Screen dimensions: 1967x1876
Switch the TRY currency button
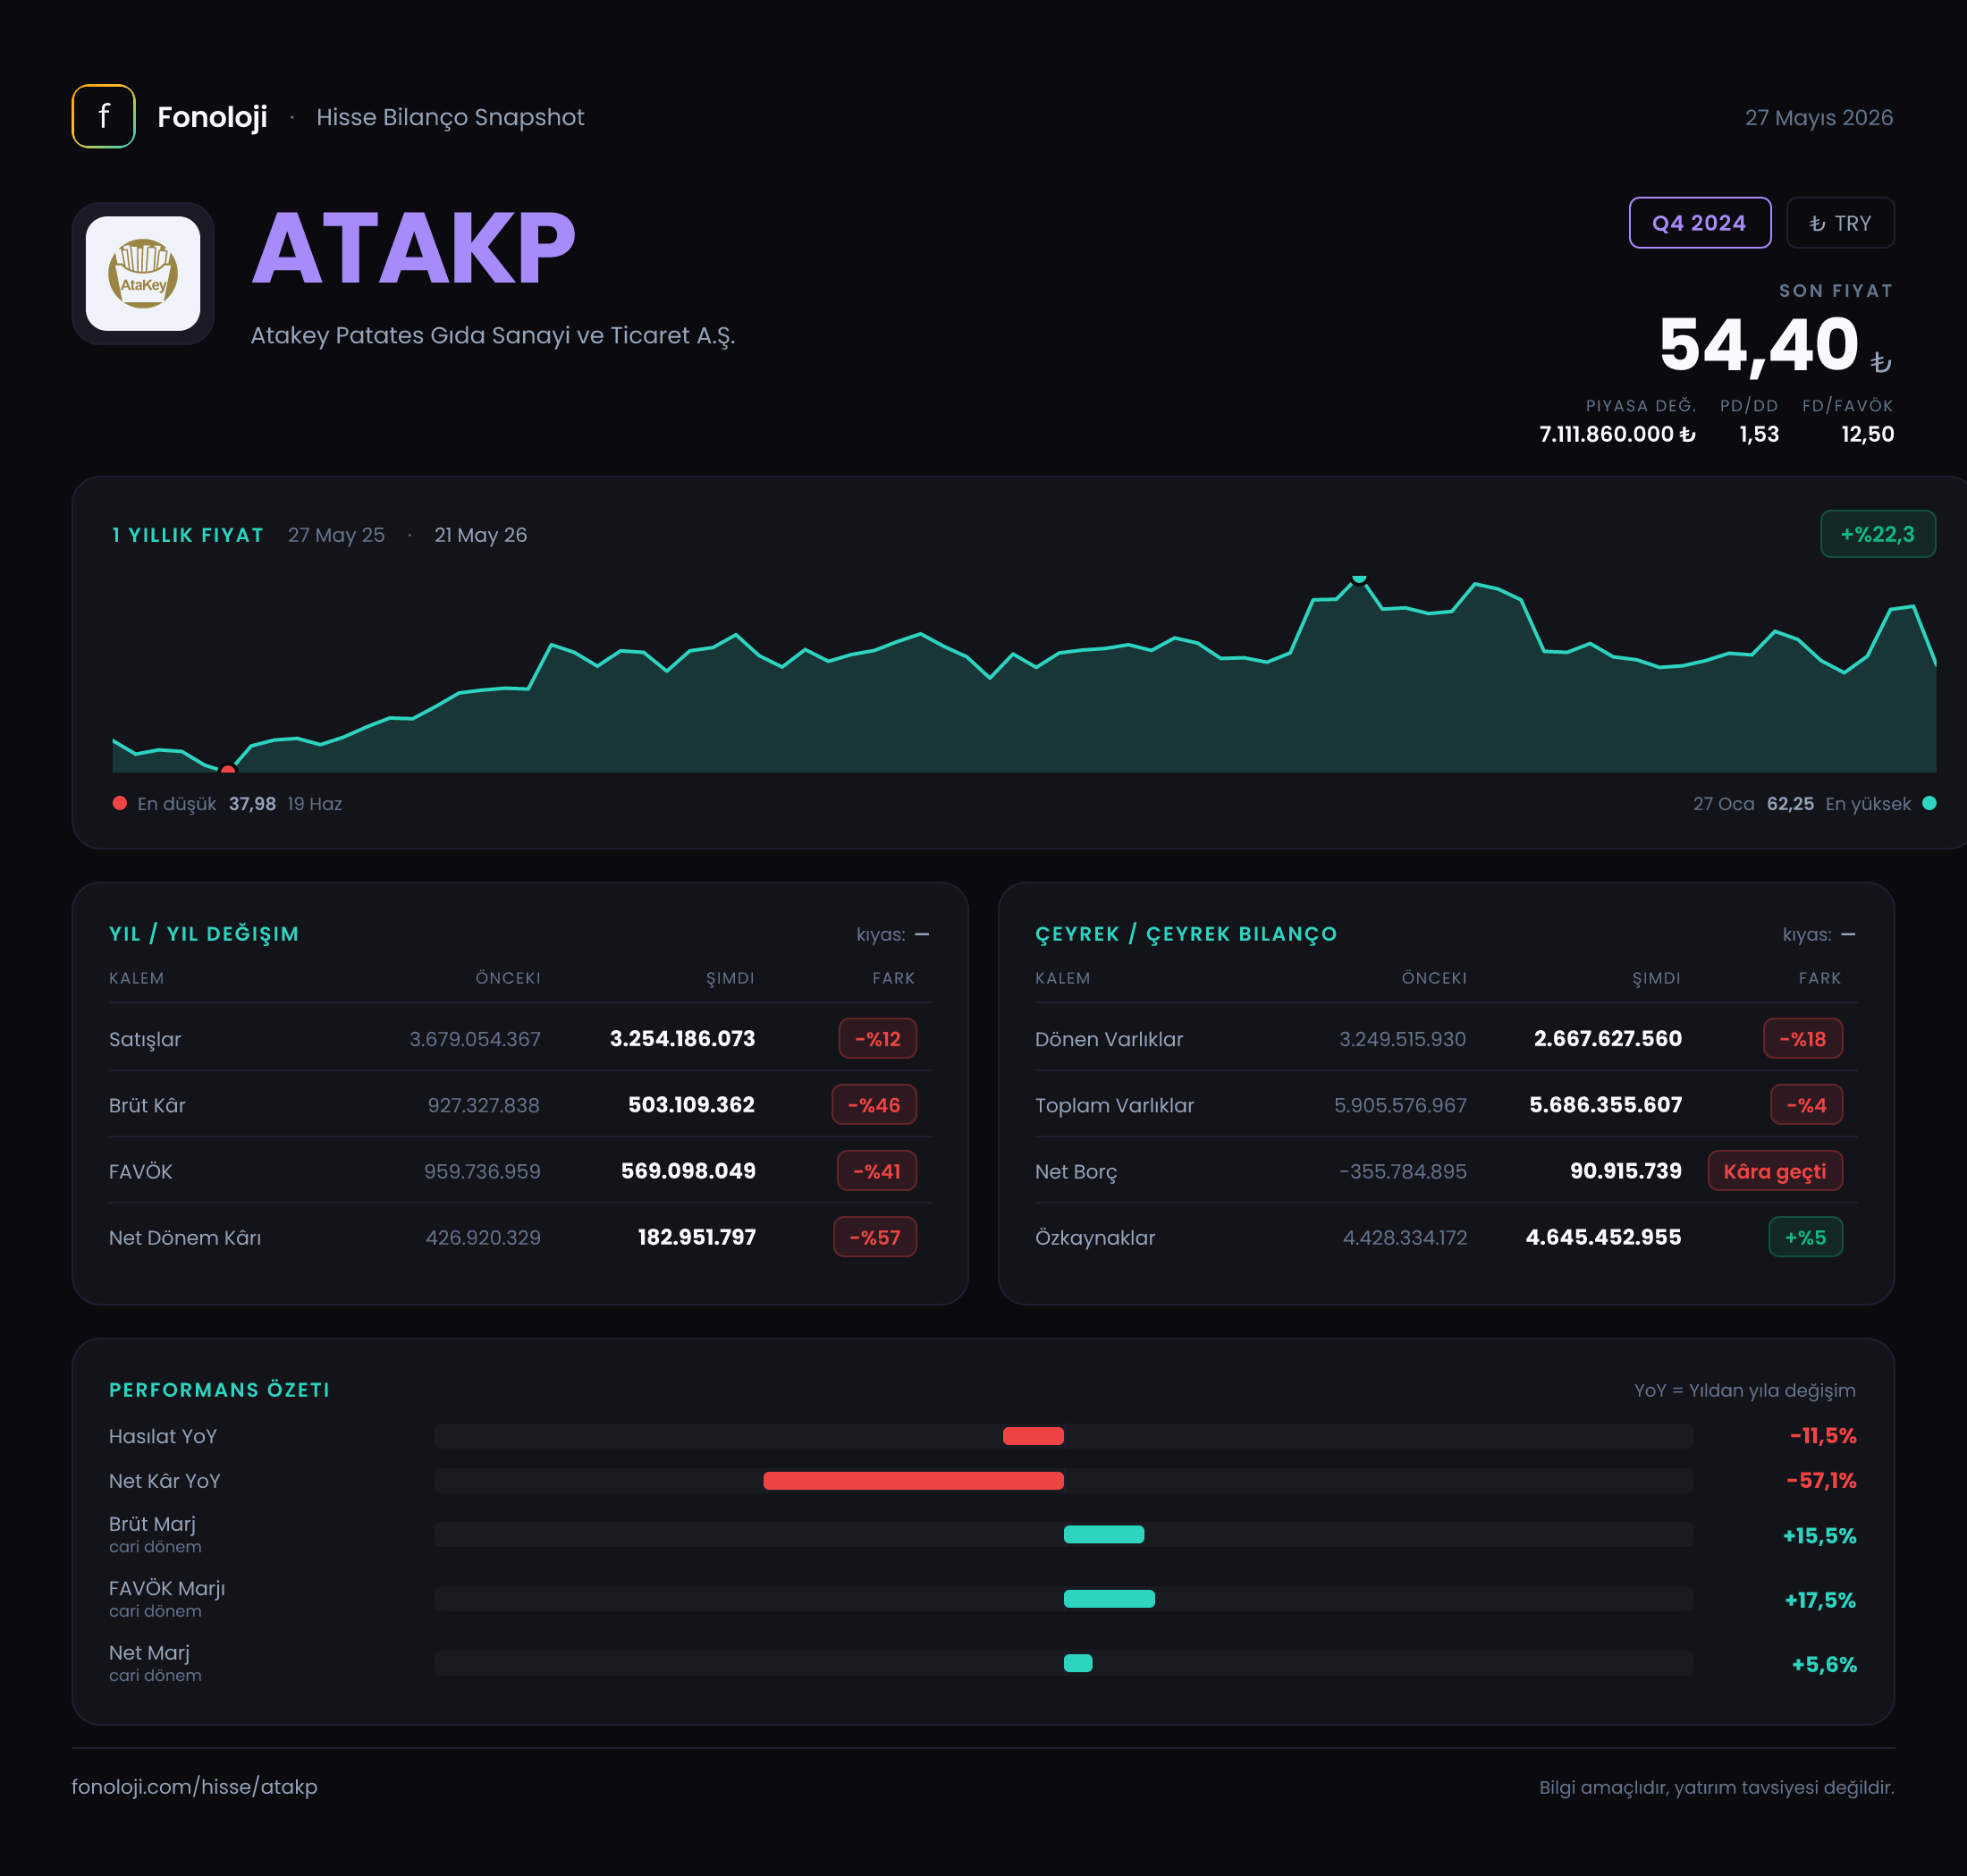pyautogui.click(x=1840, y=223)
